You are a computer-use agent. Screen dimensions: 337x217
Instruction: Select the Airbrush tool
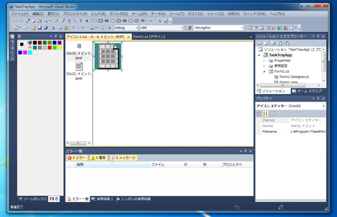point(69,21)
